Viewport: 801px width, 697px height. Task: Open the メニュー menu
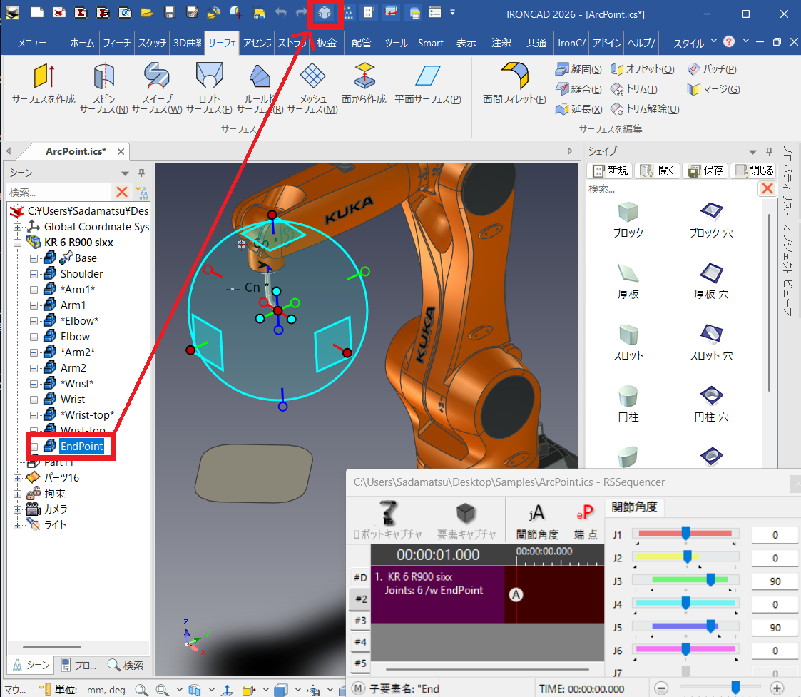(31, 43)
